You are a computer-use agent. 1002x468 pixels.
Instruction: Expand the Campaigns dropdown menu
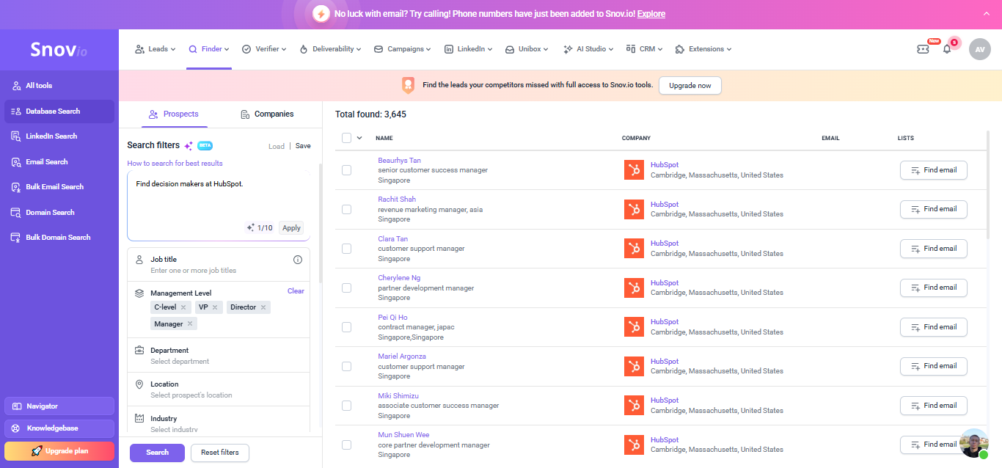[403, 49]
